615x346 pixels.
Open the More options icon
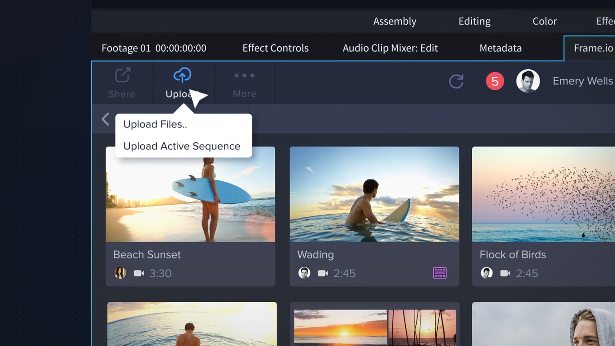[244, 75]
